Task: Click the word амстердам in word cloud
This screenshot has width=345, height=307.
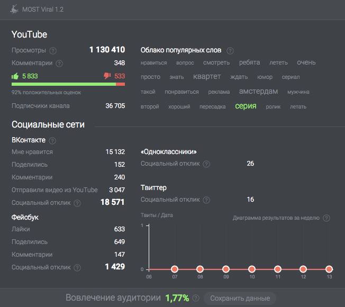Action: click(258, 92)
